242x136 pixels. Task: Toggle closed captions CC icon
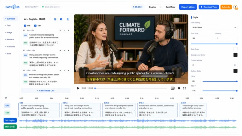(x=173, y=88)
